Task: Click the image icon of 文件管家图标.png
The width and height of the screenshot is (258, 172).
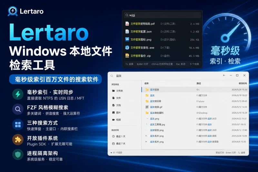Action: point(127,39)
